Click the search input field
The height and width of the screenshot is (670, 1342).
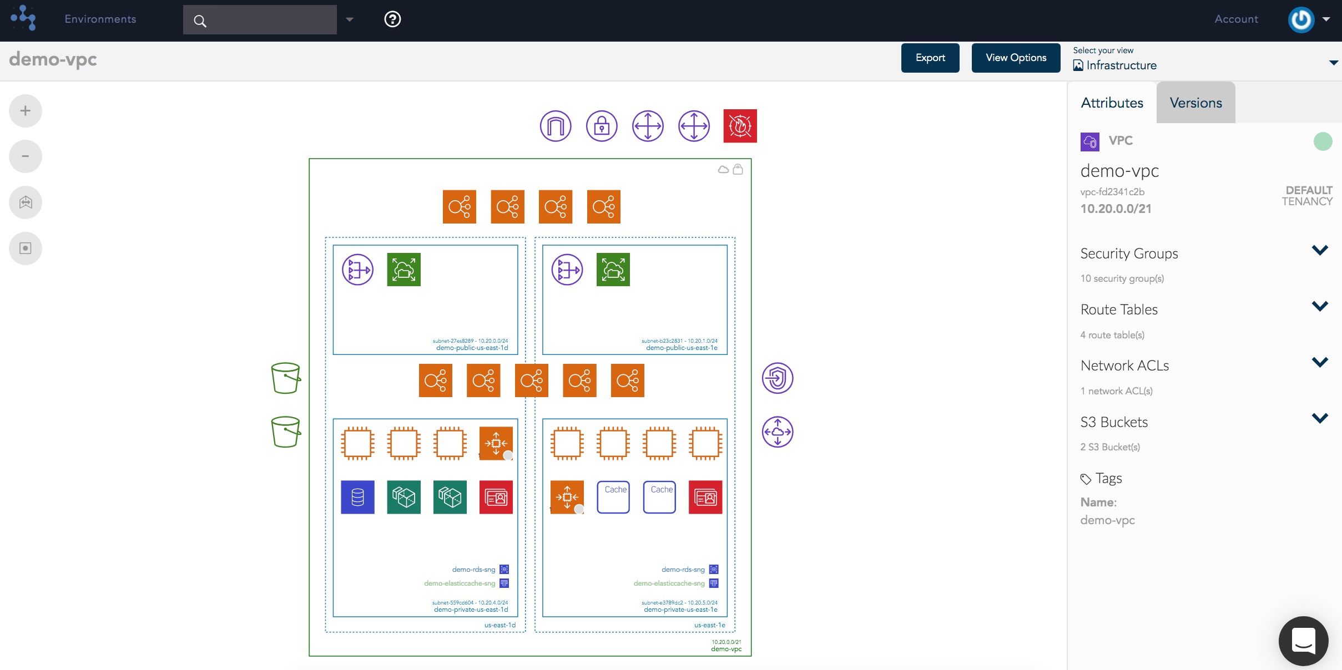[x=260, y=20]
